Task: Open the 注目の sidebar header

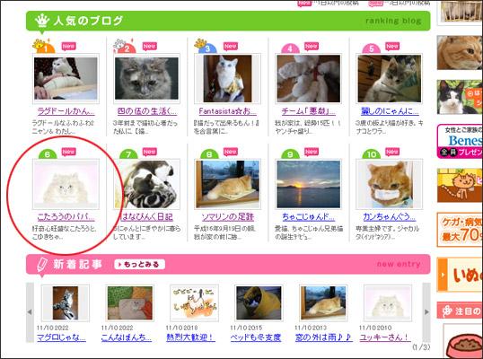Action: click(460, 311)
